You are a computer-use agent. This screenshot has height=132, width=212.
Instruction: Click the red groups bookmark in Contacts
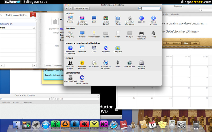click(x=33, y=15)
